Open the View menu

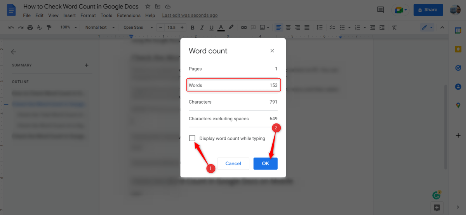pyautogui.click(x=54, y=16)
